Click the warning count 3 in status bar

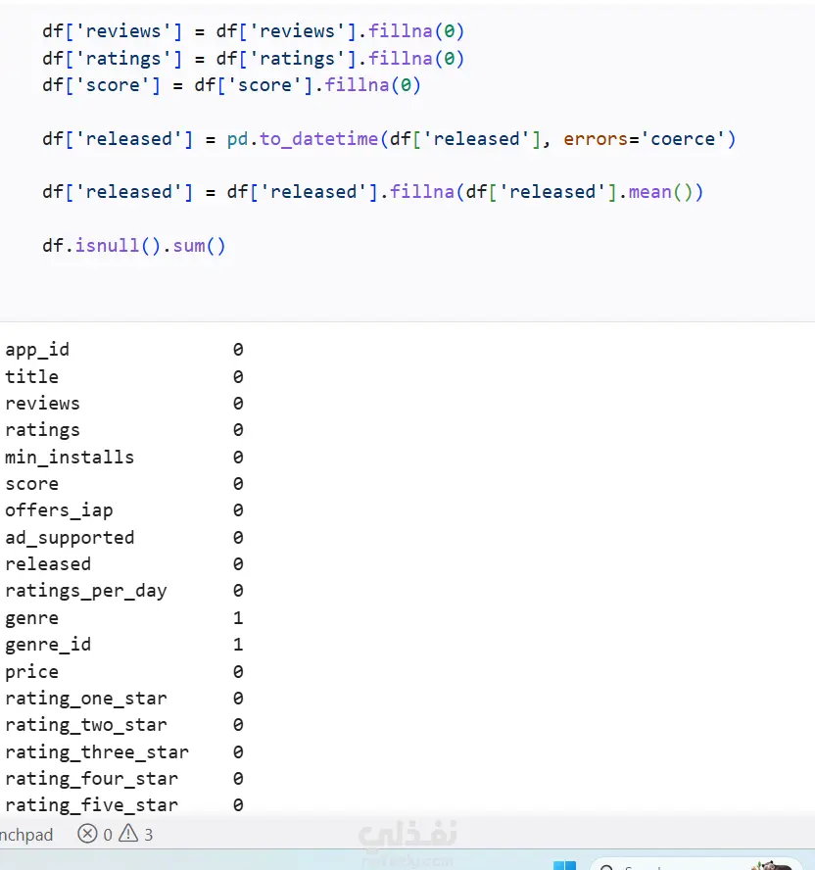click(149, 835)
